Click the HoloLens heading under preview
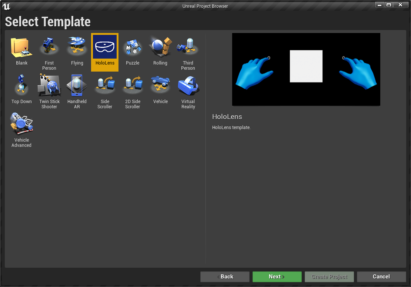This screenshot has width=411, height=287. pyautogui.click(x=227, y=116)
